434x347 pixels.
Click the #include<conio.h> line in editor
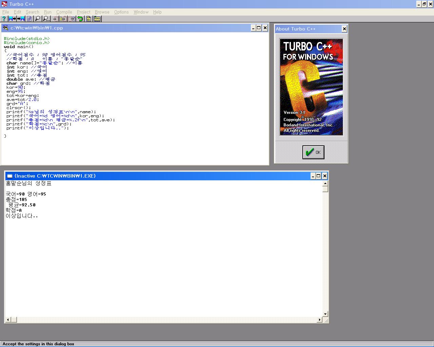(27, 43)
